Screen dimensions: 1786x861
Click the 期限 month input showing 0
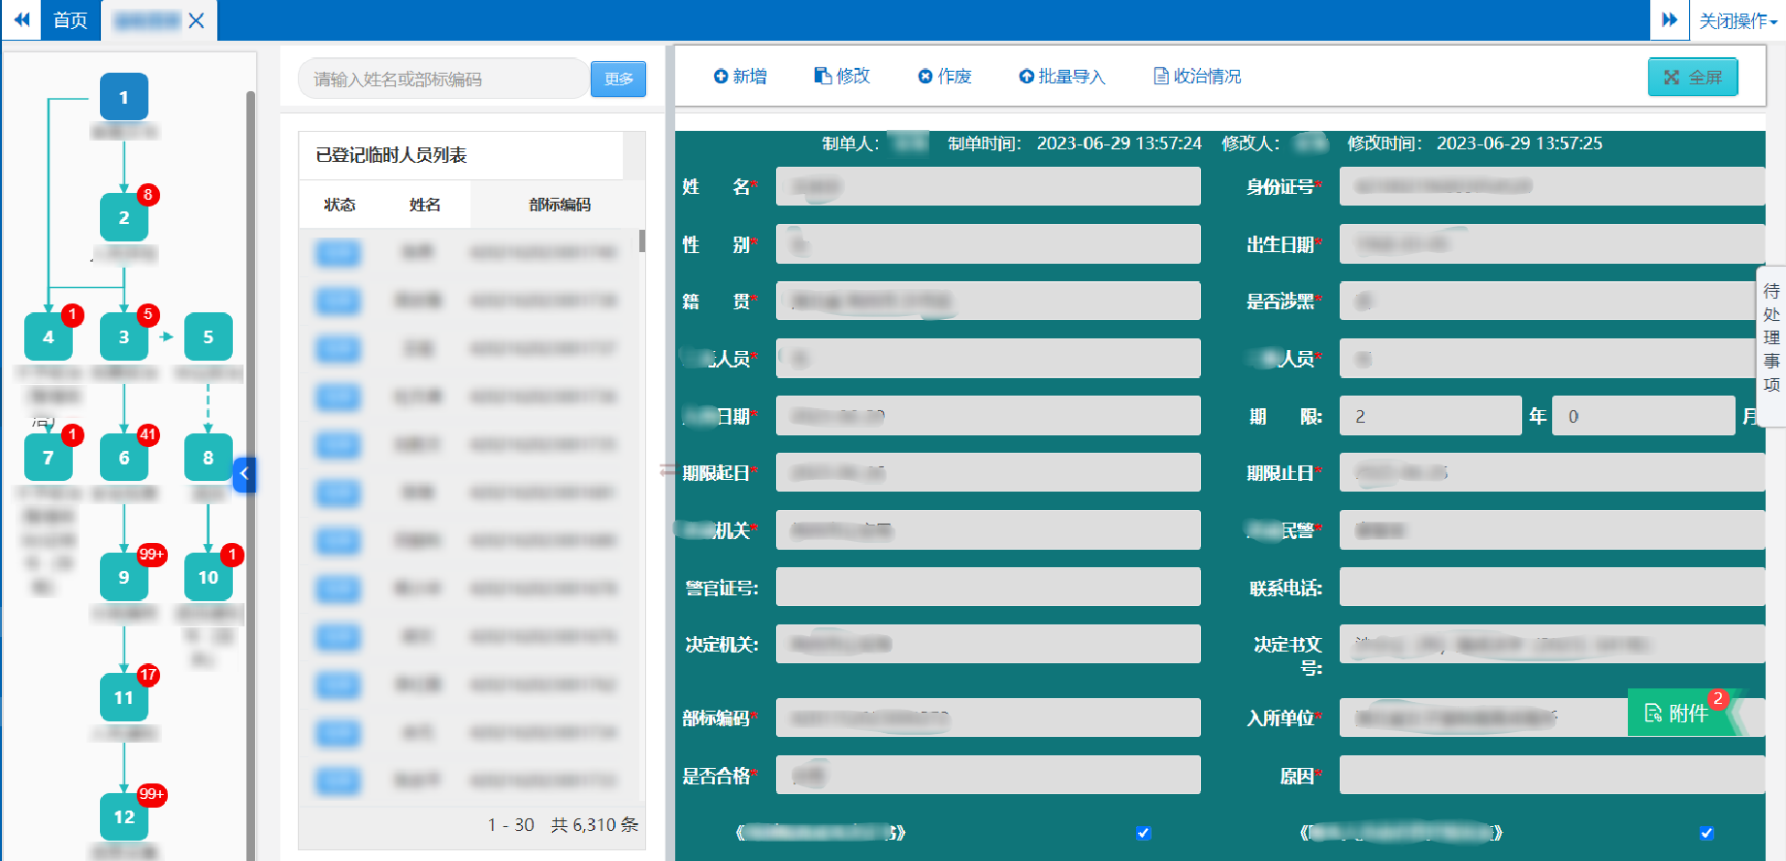(1642, 416)
